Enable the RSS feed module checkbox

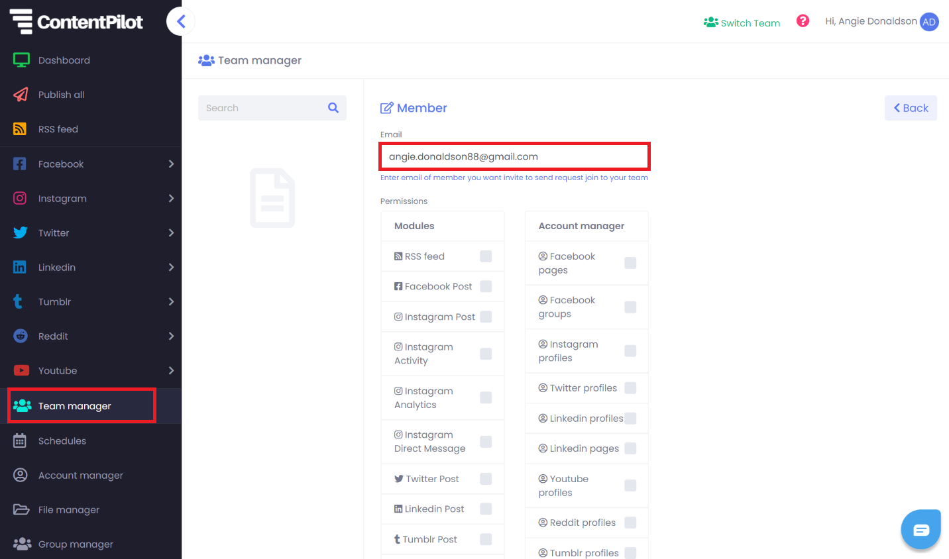click(x=486, y=256)
